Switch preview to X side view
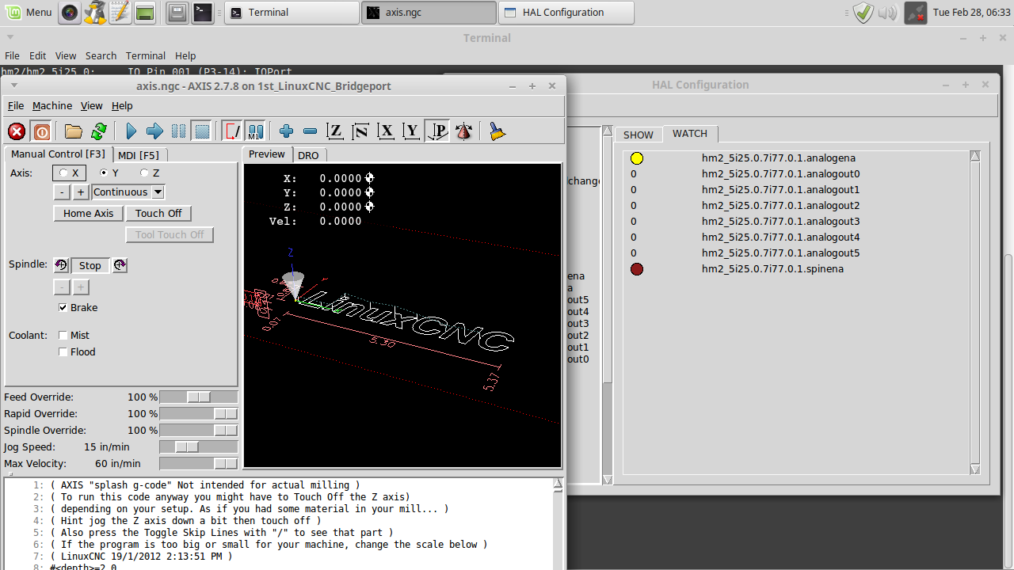Screen dimensions: 1014x570 386,131
